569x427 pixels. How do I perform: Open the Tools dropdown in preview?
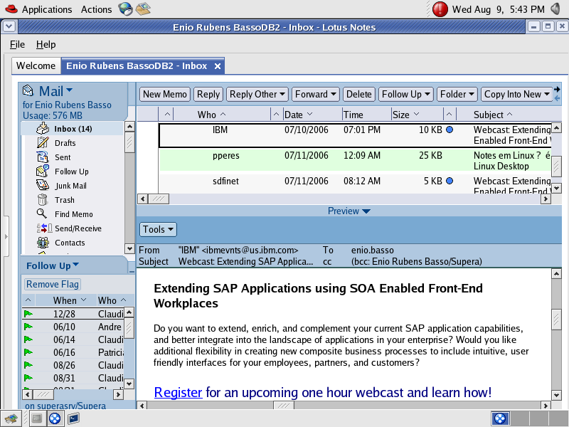[158, 229]
